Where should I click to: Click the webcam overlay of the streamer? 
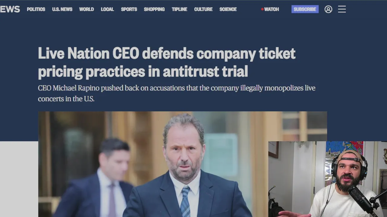[327, 179]
